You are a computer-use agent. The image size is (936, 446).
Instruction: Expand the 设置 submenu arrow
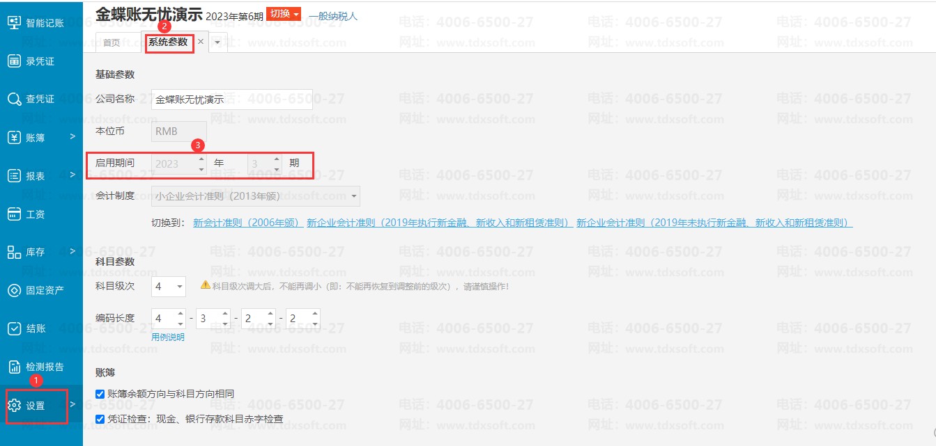tap(72, 404)
